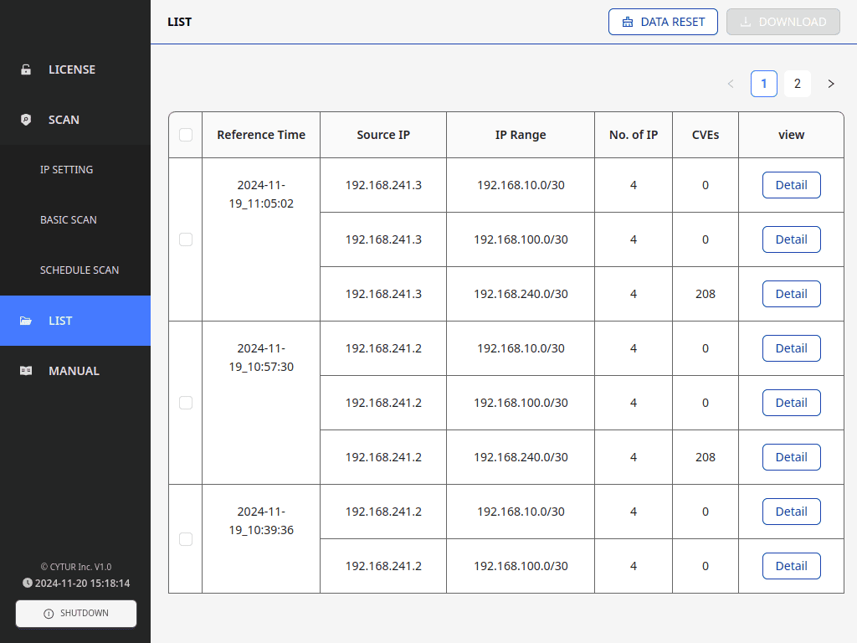Click the previous page left chevron
This screenshot has height=643, width=857.
[x=731, y=84]
